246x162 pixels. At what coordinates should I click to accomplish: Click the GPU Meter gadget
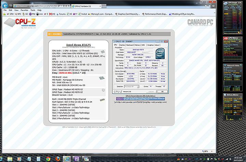[233, 49]
